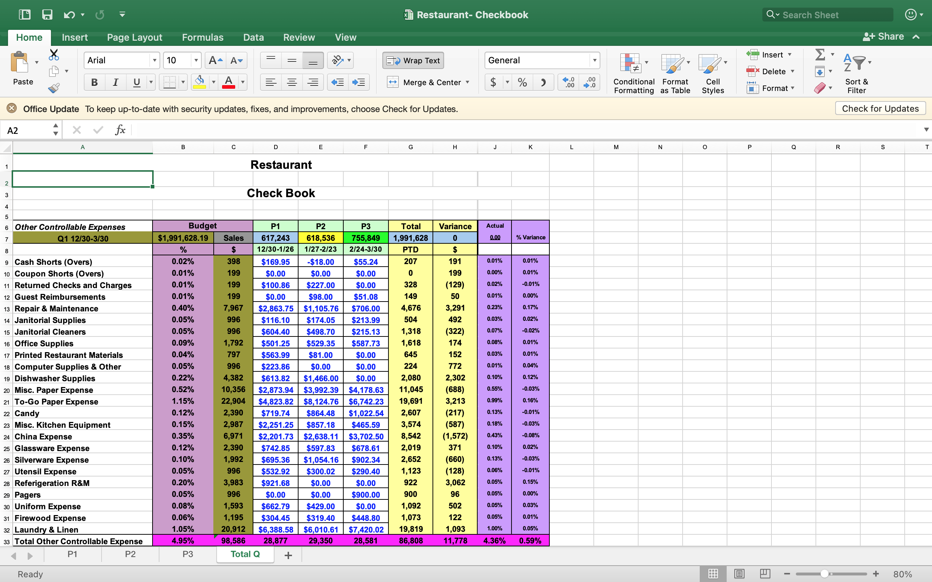
Task: Click the Fill Color paint bucket
Action: tap(200, 82)
